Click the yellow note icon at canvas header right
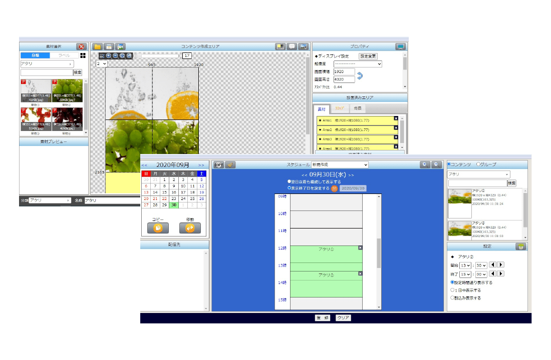This screenshot has height=360, width=551. pos(280,46)
